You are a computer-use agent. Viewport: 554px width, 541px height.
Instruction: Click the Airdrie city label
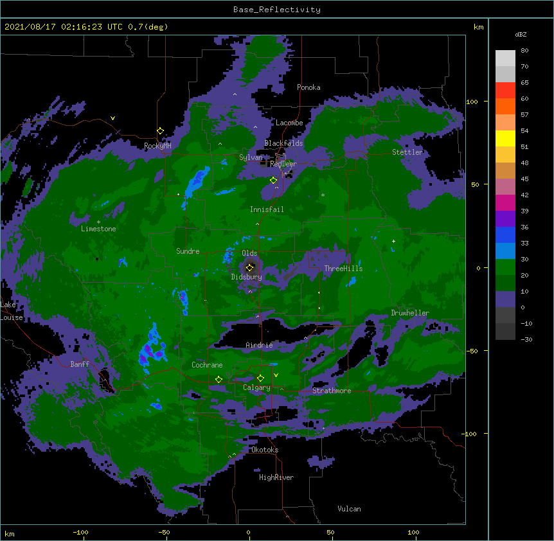click(260, 345)
